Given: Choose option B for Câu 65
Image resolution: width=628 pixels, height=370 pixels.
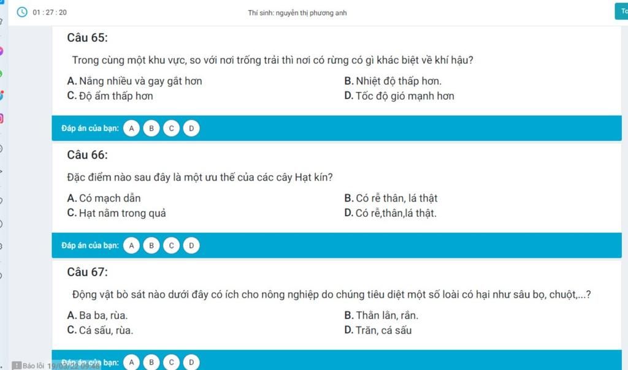Looking at the screenshot, I should [151, 129].
